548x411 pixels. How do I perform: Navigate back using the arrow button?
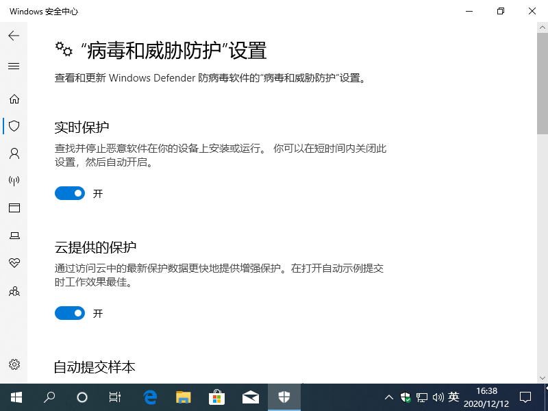[14, 36]
